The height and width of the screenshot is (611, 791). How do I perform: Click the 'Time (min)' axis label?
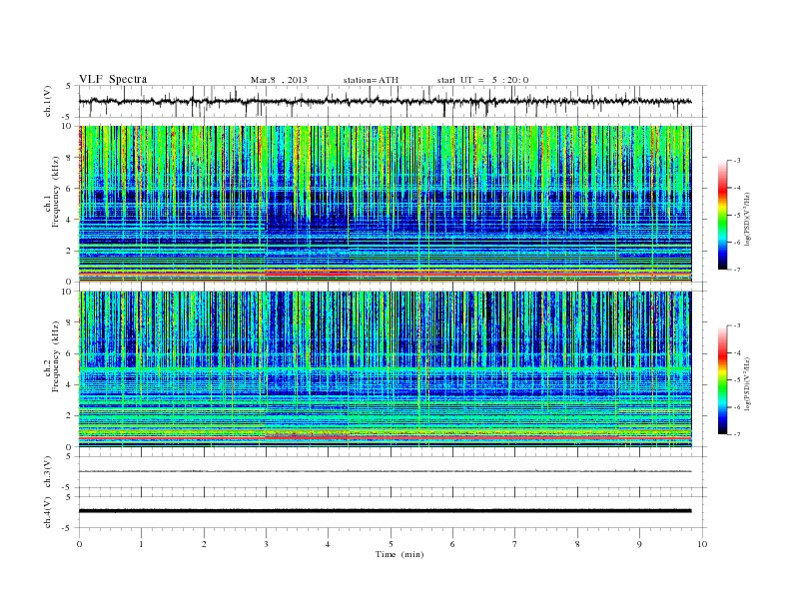click(399, 554)
